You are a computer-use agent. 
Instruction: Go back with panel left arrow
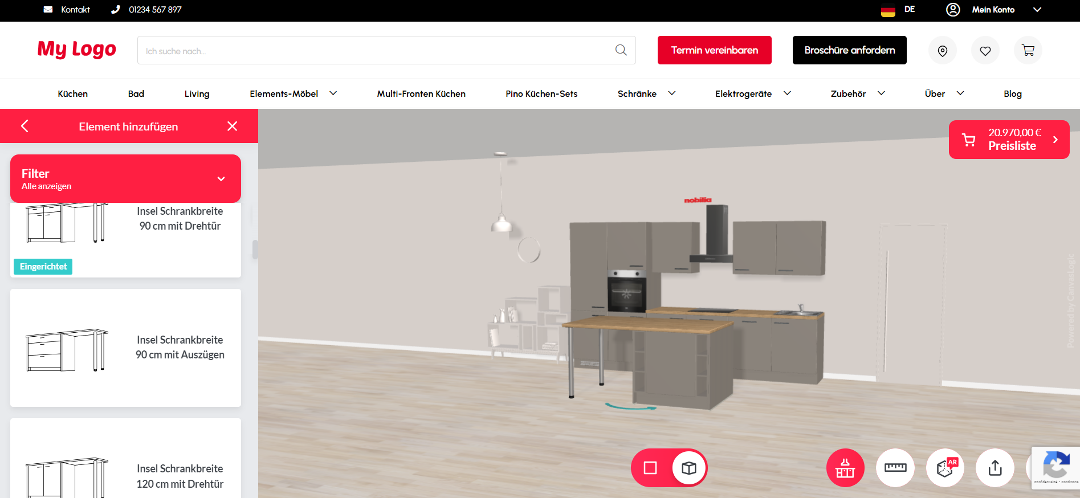tap(25, 126)
